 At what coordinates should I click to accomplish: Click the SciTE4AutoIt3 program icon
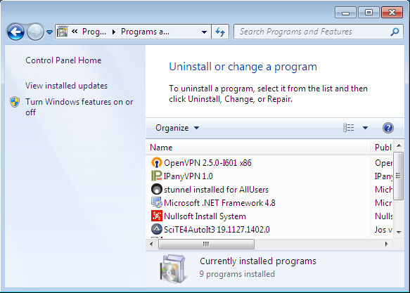click(156, 229)
